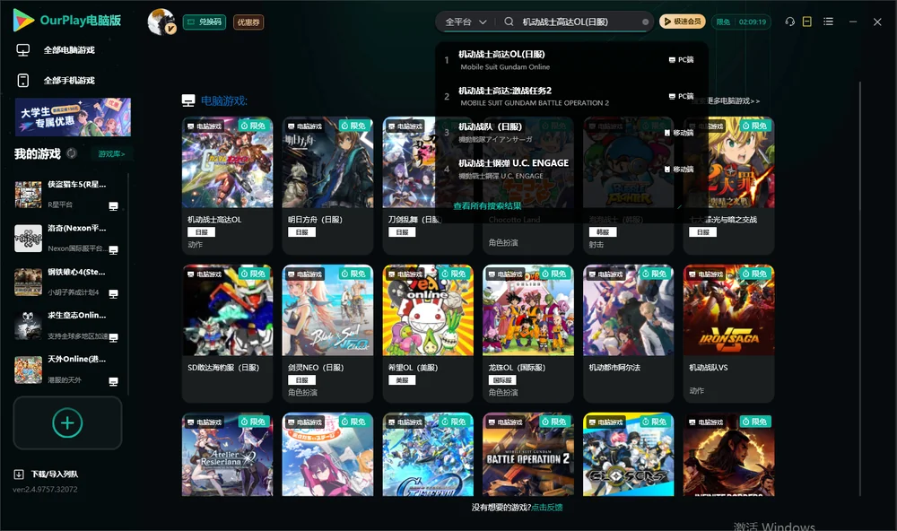Open 龙珠OL (国际服) game card

point(528,334)
